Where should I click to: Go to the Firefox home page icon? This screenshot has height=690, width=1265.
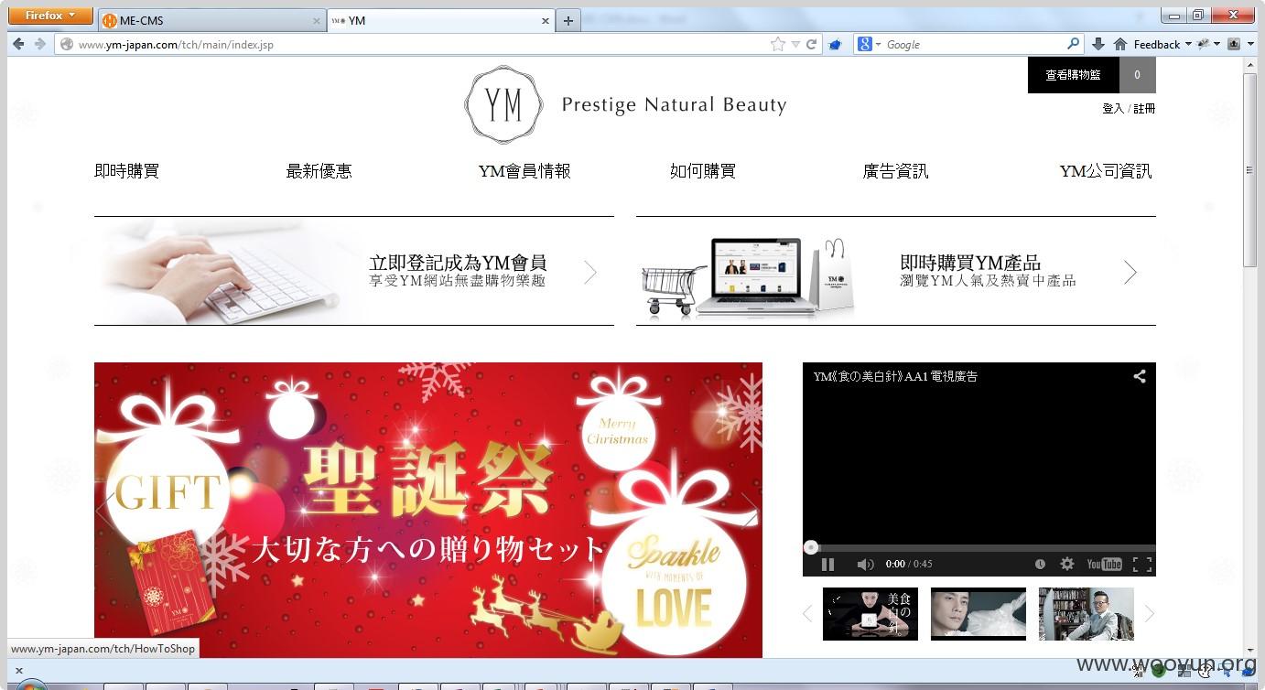pyautogui.click(x=1119, y=44)
